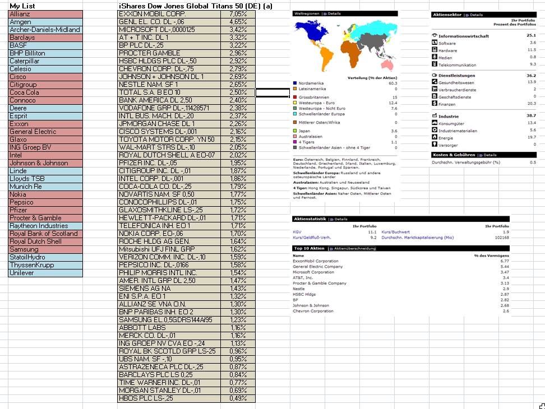Screen dimensions: 545x409
Task: Open Details link in Aktiensektor header
Action: 476,15
